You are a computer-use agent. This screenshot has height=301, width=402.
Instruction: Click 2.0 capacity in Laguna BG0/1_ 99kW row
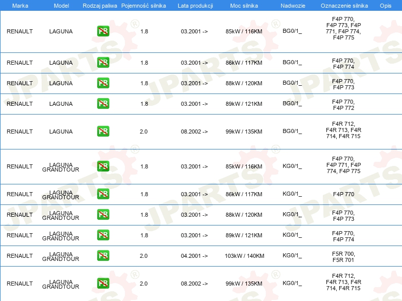pos(143,131)
